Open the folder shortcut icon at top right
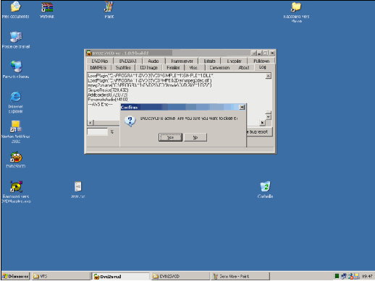Image resolution: width=375 pixels, height=281 pixels. (296, 7)
